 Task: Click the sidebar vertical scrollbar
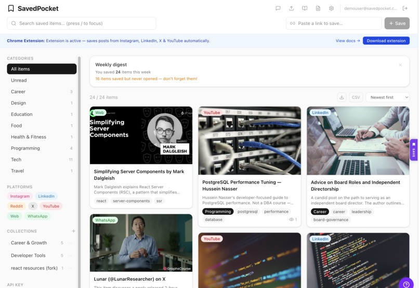[x=79, y=171]
